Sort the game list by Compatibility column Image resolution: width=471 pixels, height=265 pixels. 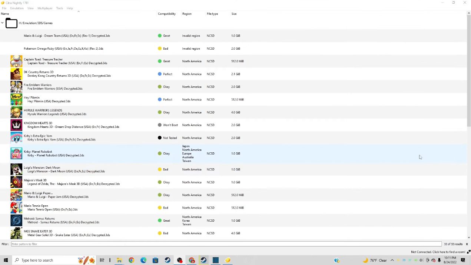[x=167, y=14]
